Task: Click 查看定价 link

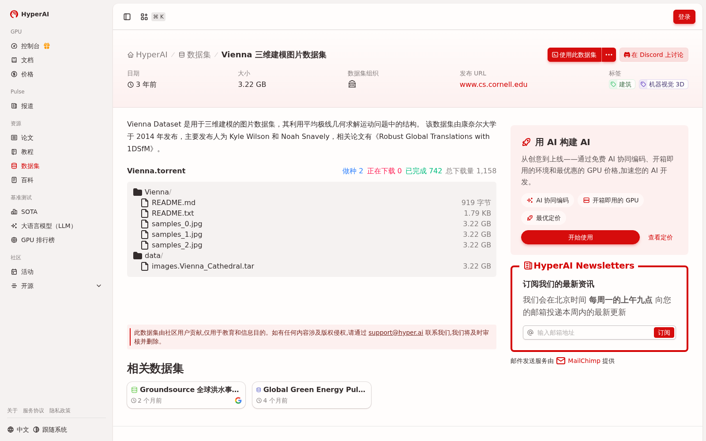Action: point(660,237)
